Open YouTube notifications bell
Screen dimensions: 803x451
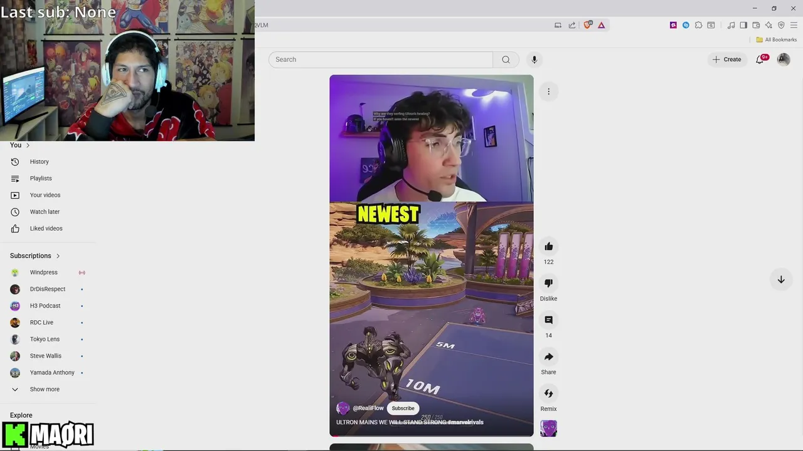760,60
